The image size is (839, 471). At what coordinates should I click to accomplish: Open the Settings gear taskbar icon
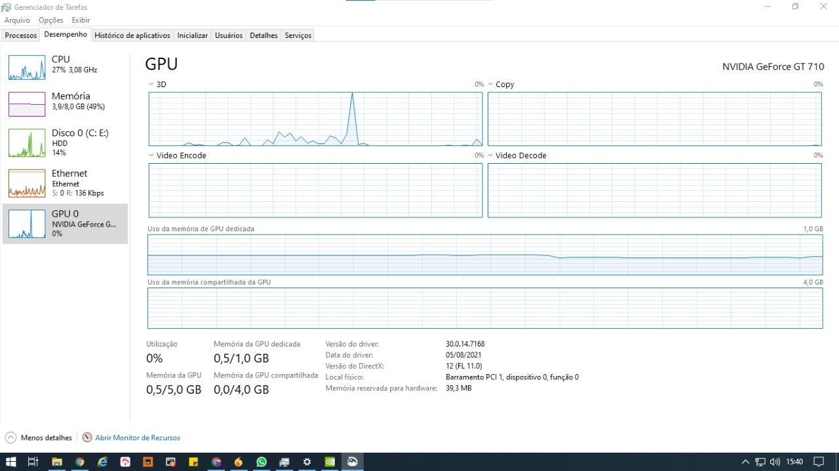tap(307, 462)
